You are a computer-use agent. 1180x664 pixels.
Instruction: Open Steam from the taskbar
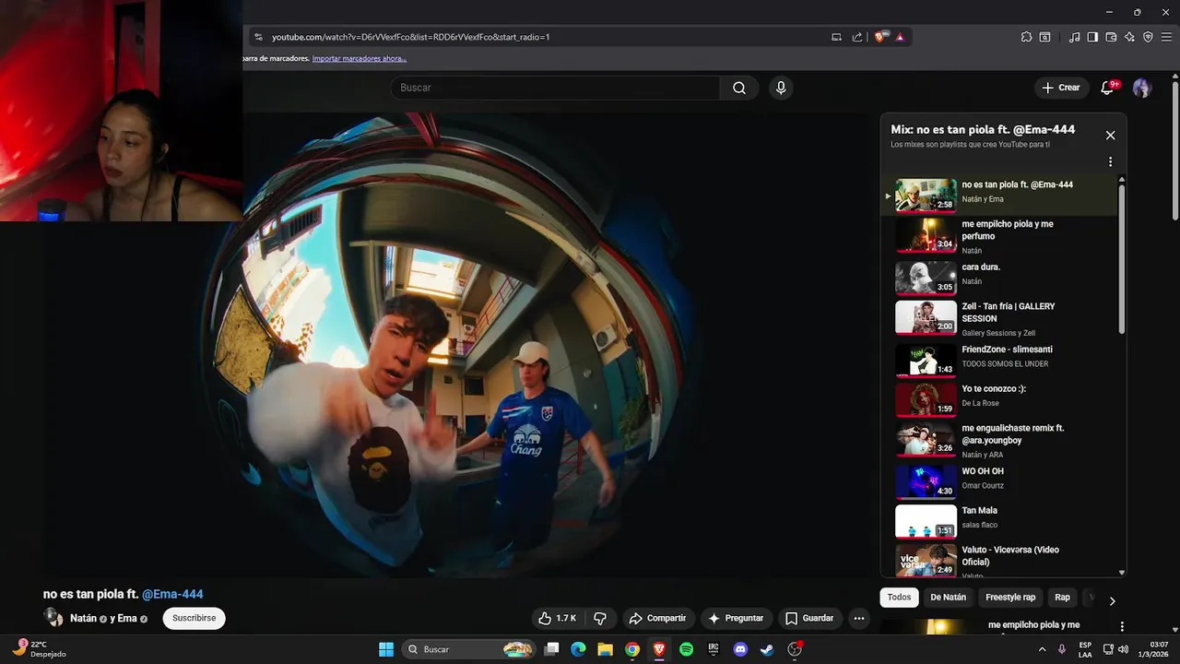tap(767, 649)
